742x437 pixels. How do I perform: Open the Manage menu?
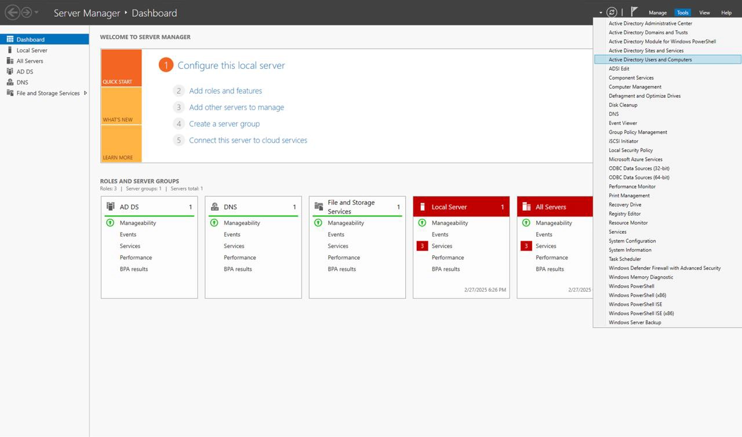pos(657,13)
